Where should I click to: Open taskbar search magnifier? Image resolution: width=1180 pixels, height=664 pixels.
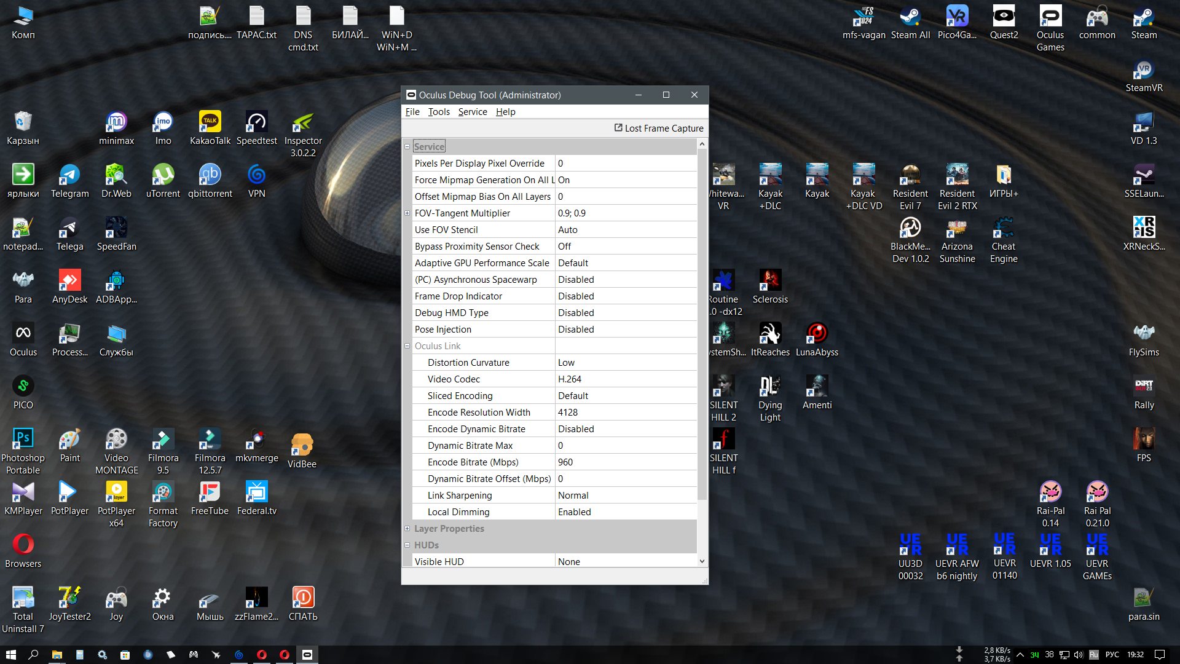point(34,655)
